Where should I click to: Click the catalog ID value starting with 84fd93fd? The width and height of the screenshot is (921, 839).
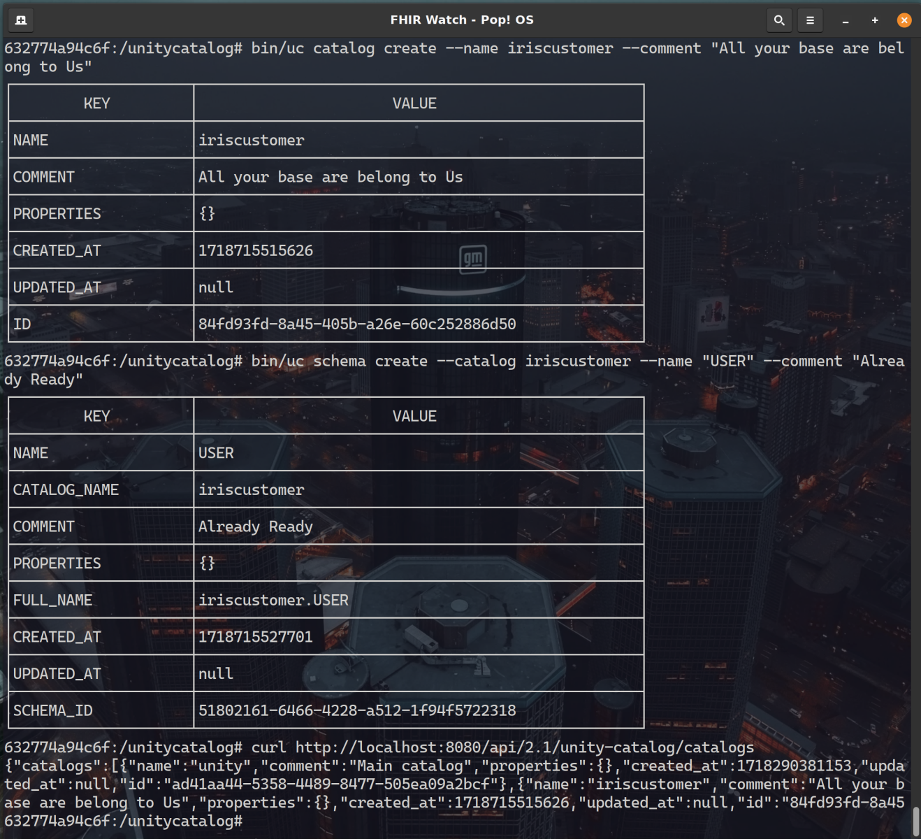pos(357,324)
